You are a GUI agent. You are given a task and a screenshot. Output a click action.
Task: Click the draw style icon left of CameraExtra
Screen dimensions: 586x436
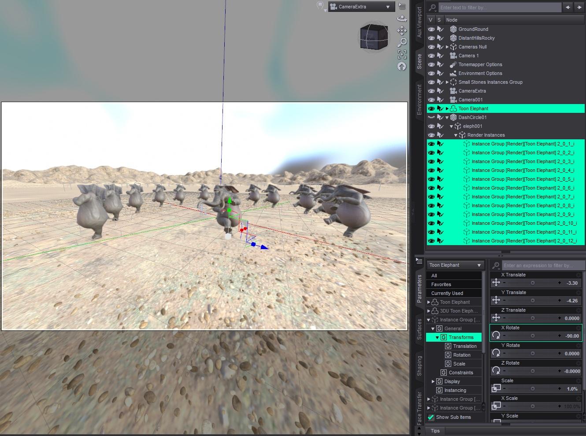(x=320, y=6)
